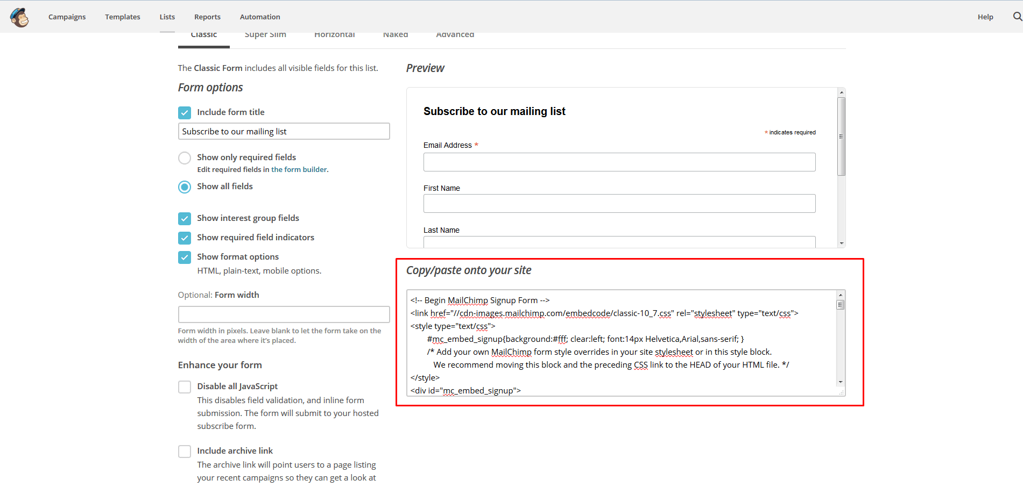Select Show all fields radio button
This screenshot has width=1023, height=487.
(185, 187)
